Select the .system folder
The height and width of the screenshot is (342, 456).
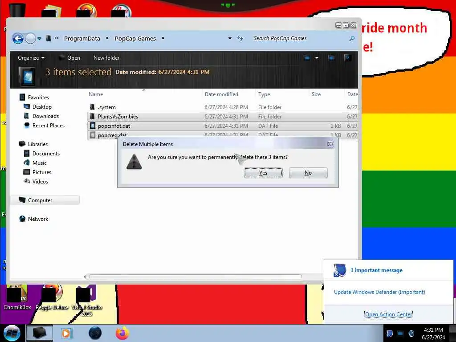(223, 107)
